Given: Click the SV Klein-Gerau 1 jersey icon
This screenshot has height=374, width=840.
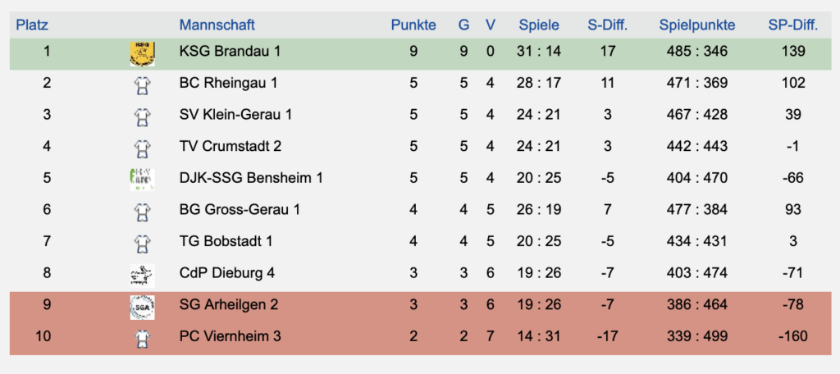Looking at the screenshot, I should pyautogui.click(x=142, y=116).
